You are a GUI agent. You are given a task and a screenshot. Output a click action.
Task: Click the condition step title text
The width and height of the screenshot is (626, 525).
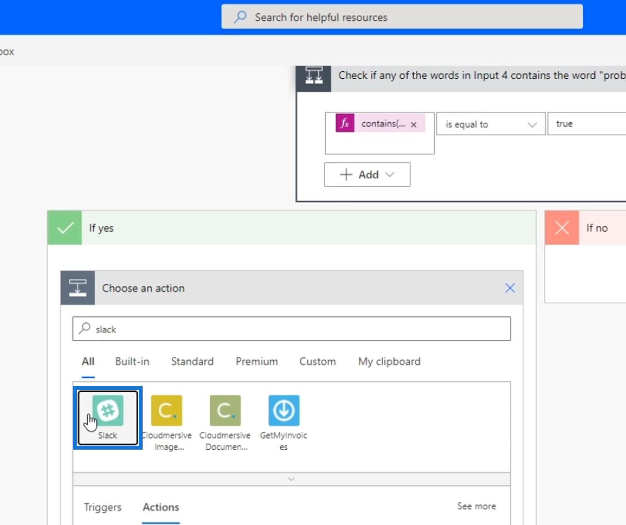click(x=482, y=75)
